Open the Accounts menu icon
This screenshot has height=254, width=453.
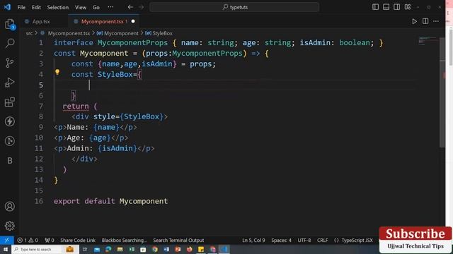9,206
